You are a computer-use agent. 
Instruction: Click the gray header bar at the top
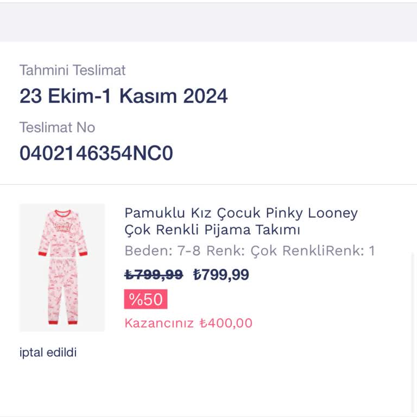coord(208,22)
